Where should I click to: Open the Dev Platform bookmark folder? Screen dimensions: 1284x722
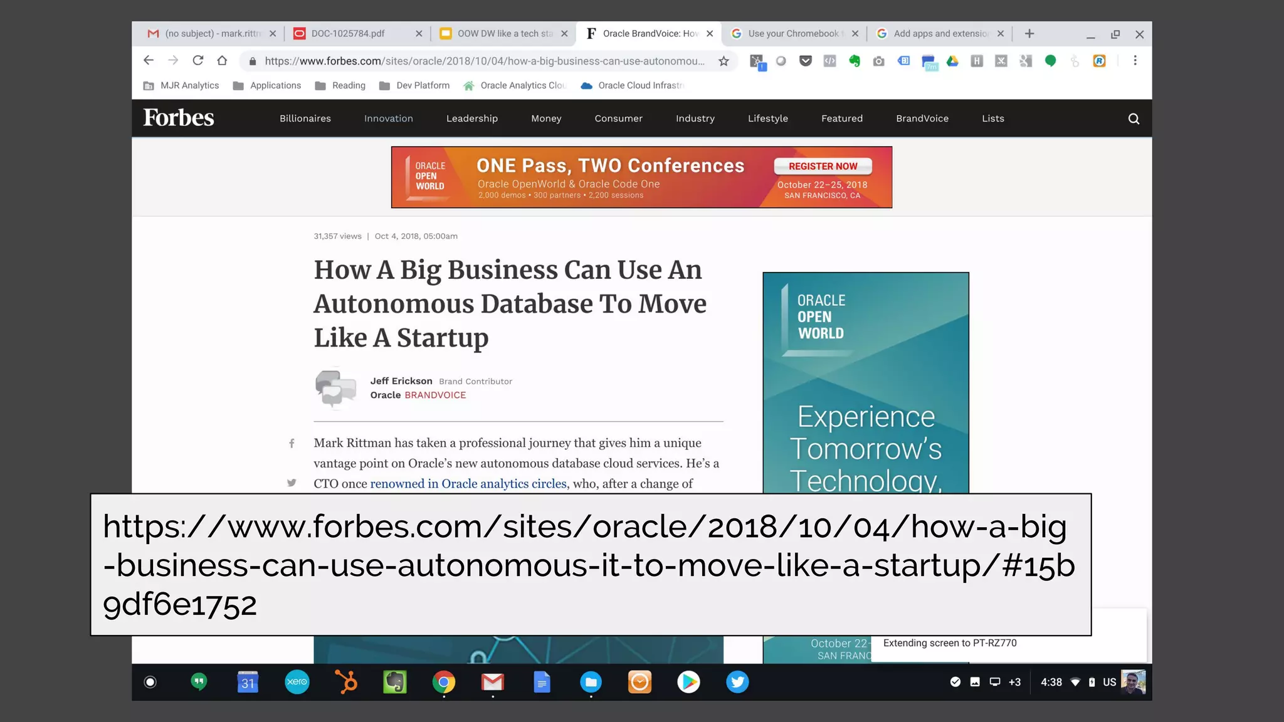pyautogui.click(x=414, y=86)
